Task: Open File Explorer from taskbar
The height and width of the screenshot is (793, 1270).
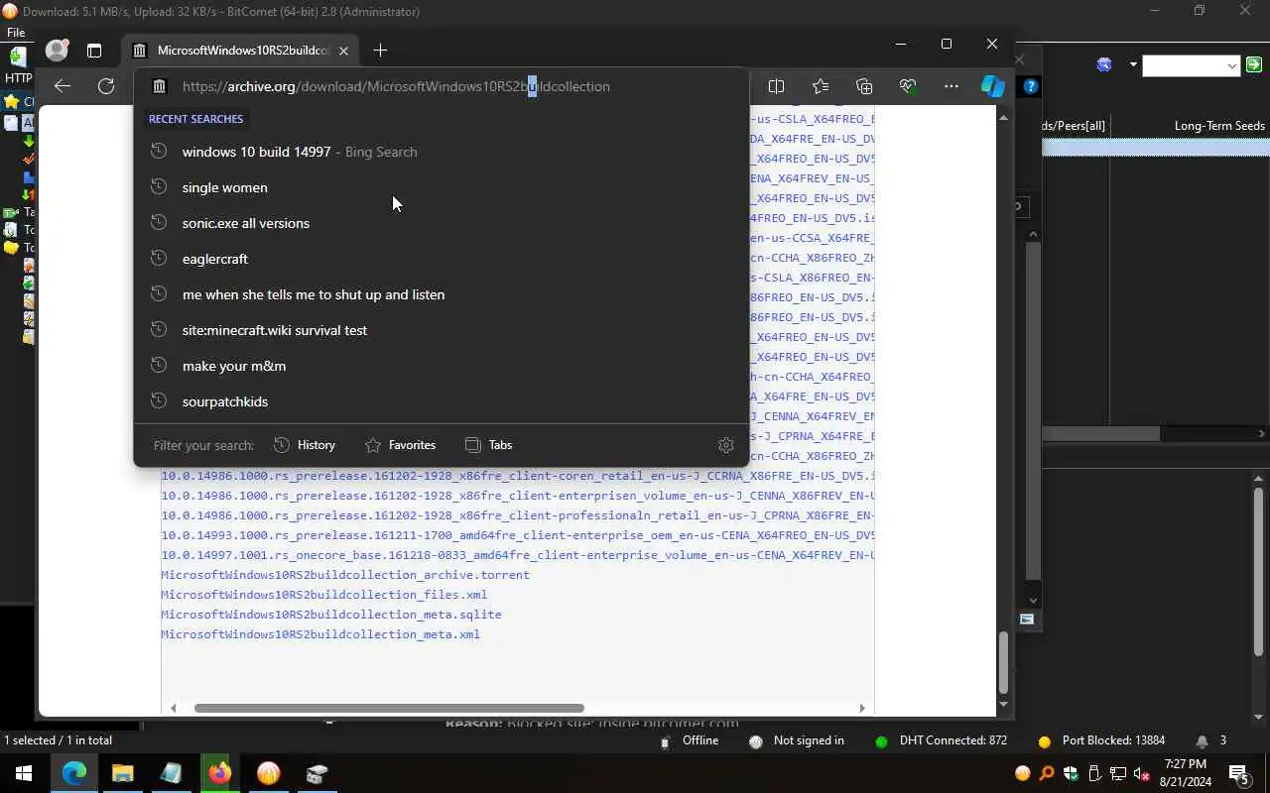Action: [123, 773]
